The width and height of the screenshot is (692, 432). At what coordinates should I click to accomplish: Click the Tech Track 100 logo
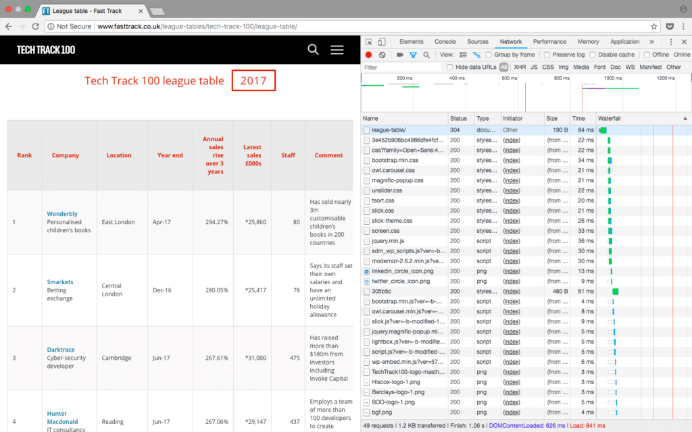coord(46,50)
